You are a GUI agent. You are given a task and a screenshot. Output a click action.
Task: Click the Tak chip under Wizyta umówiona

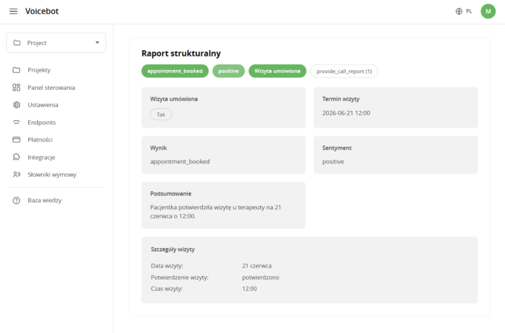tap(161, 115)
